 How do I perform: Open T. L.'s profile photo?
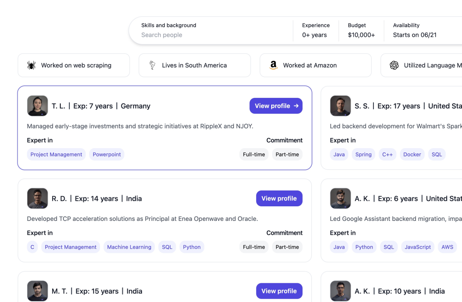37,106
